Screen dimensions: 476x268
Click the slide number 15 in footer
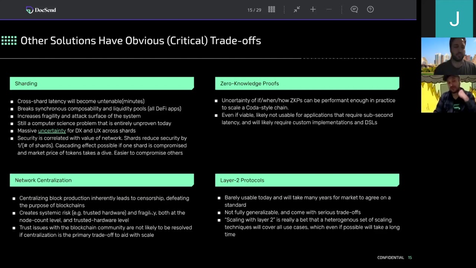coord(410,258)
